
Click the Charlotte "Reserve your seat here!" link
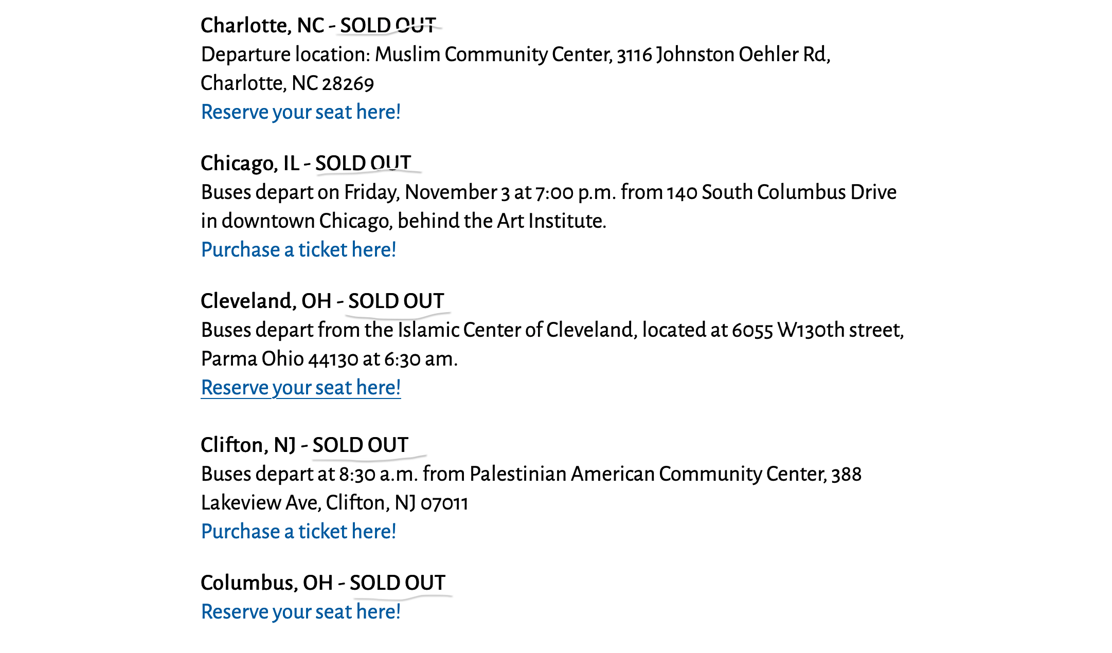(300, 112)
